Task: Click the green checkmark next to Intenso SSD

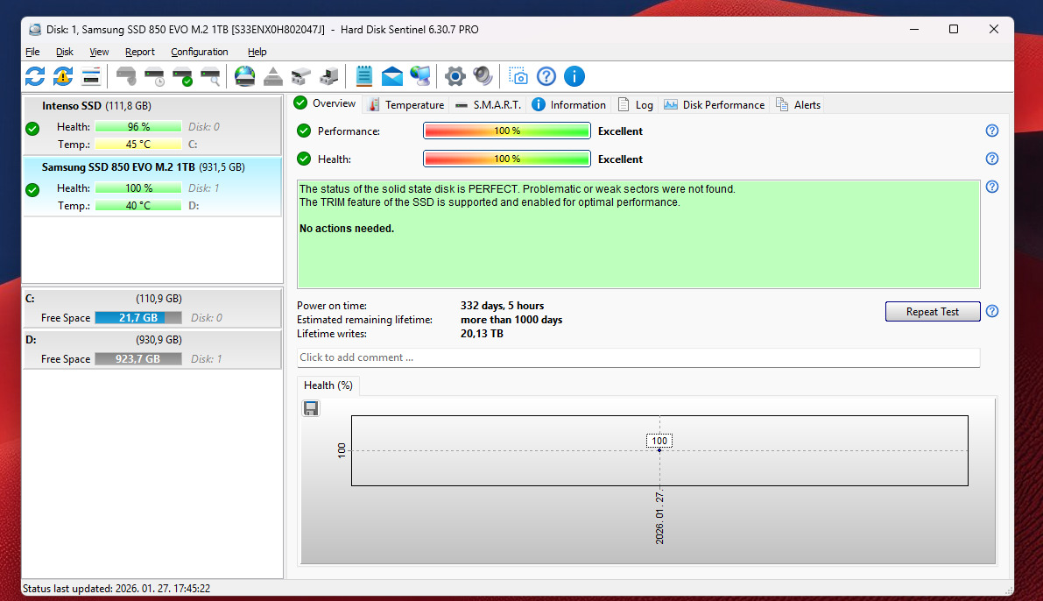Action: [x=32, y=129]
